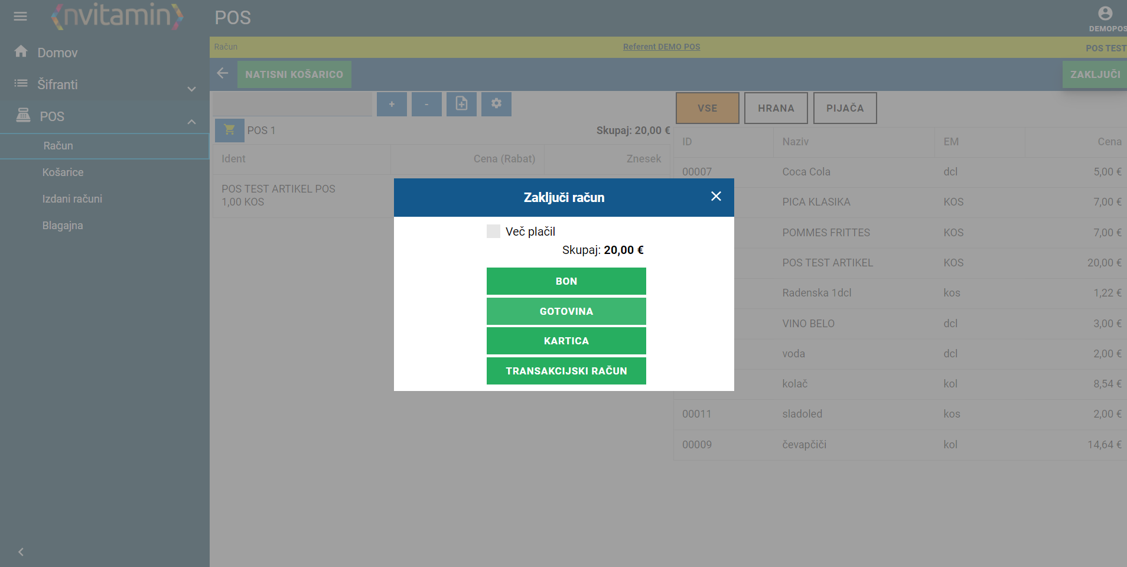Expand the Šifranti menu chevron
Image resolution: width=1127 pixels, height=567 pixels.
(191, 89)
